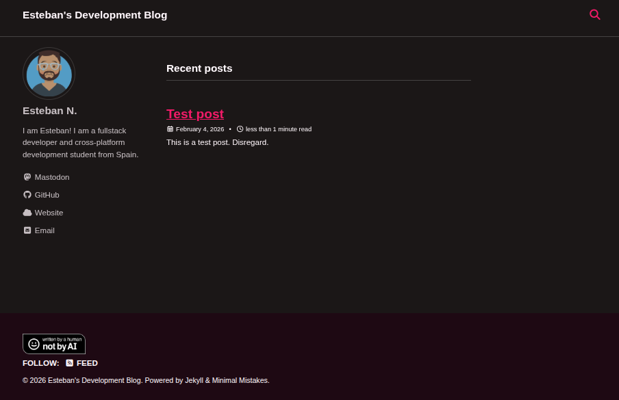Open the GitHub profile text link
The image size is (619, 400).
(47, 195)
